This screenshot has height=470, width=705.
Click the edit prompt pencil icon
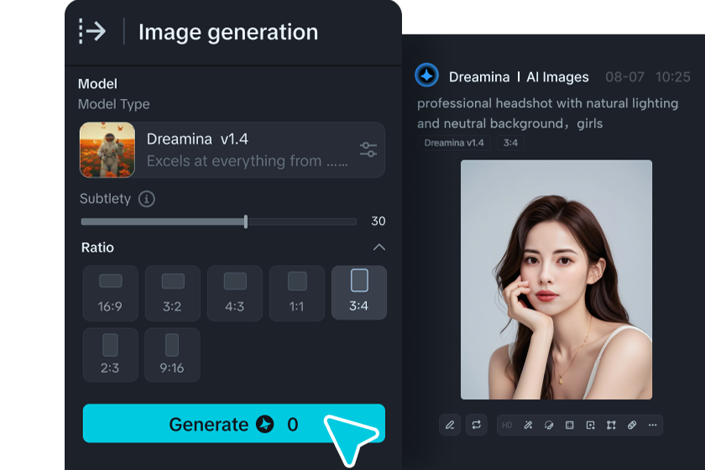pyautogui.click(x=450, y=425)
